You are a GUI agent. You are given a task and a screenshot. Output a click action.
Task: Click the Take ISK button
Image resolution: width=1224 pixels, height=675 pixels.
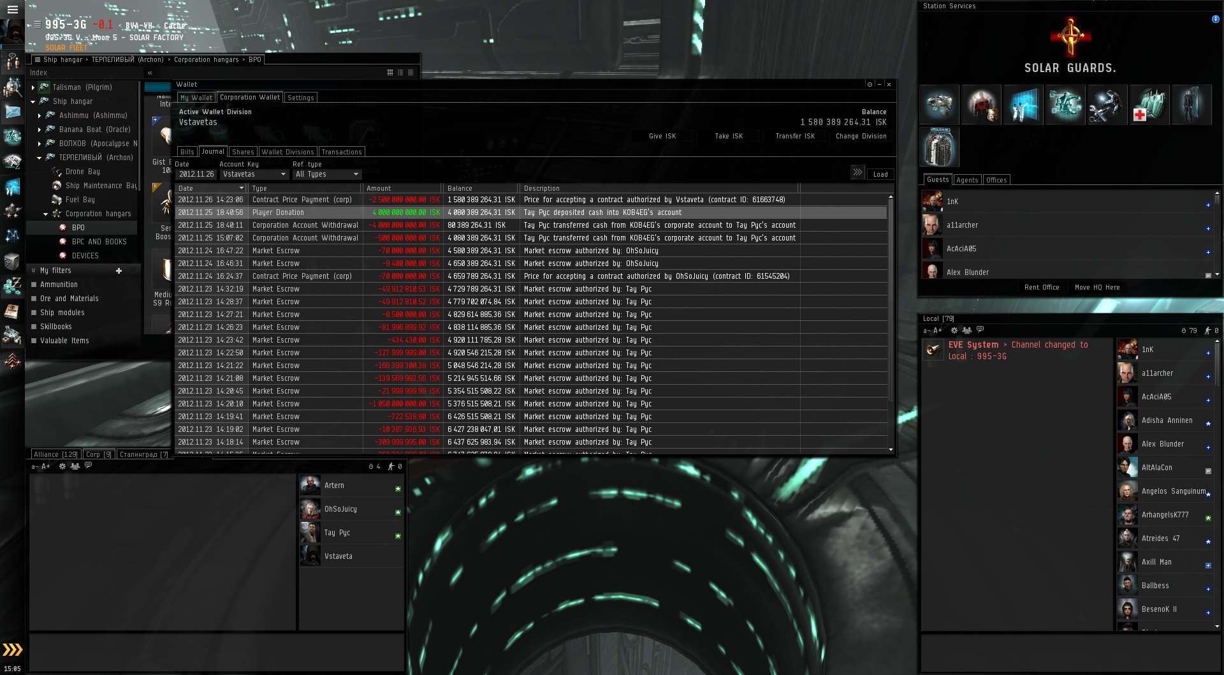pyautogui.click(x=729, y=136)
